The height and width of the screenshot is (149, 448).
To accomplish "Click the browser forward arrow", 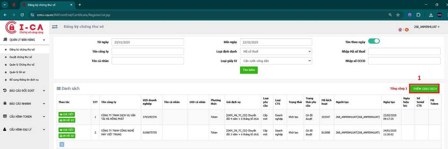I will 13,15.
